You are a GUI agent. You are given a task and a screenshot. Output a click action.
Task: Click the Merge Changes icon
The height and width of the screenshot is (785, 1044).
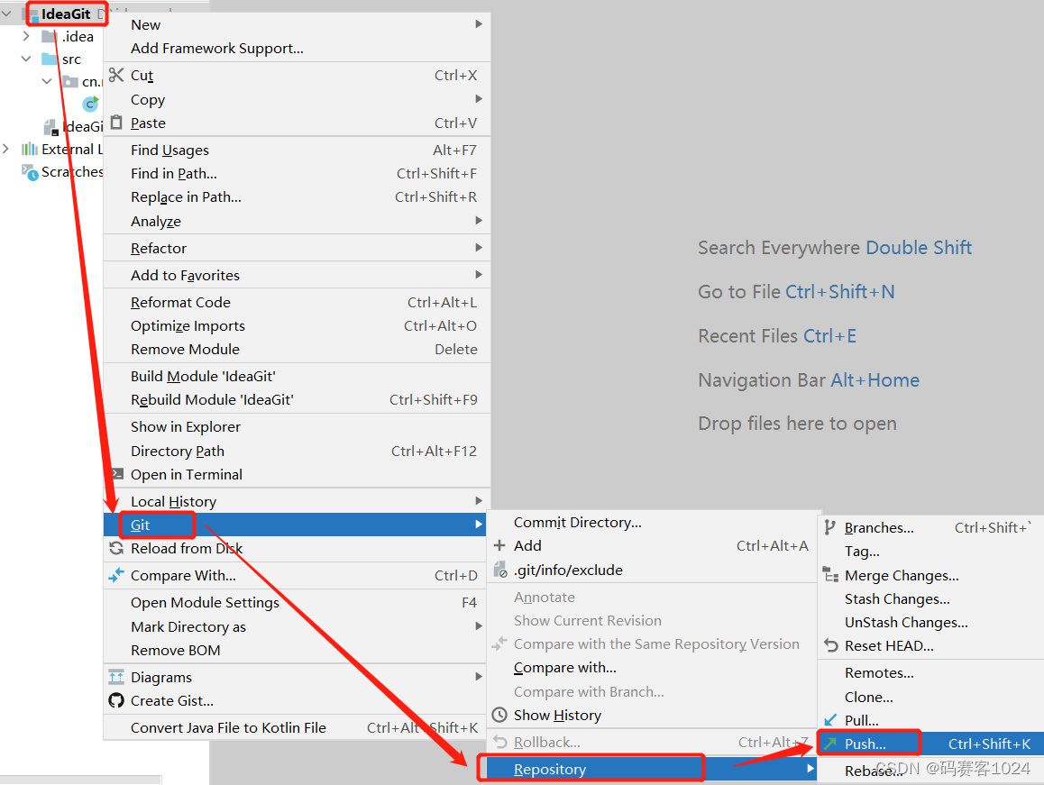coord(830,575)
